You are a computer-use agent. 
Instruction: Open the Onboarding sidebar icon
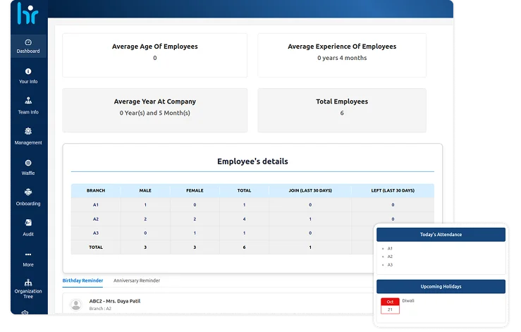tap(28, 192)
